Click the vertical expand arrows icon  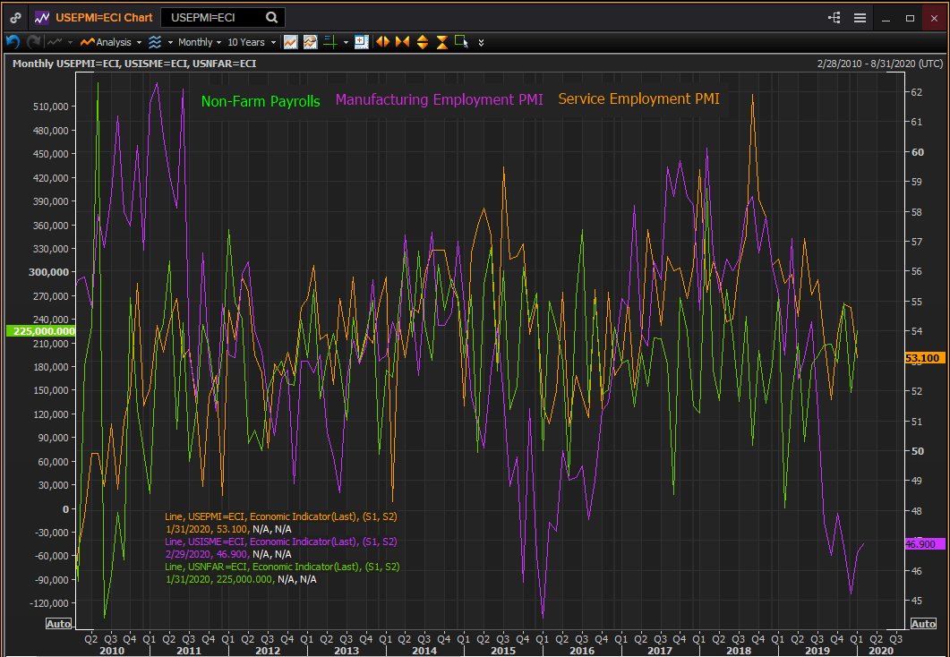(x=422, y=42)
